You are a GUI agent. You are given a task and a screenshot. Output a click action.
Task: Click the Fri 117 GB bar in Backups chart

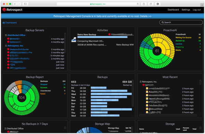[111, 109]
